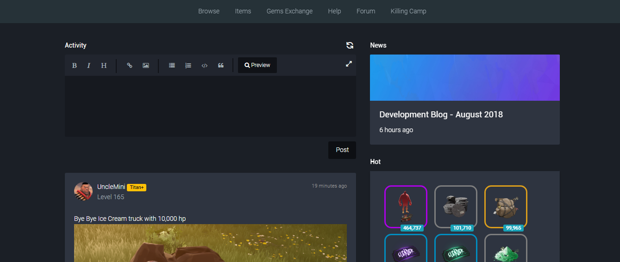Go to Items page
620x262 pixels.
pos(243,11)
